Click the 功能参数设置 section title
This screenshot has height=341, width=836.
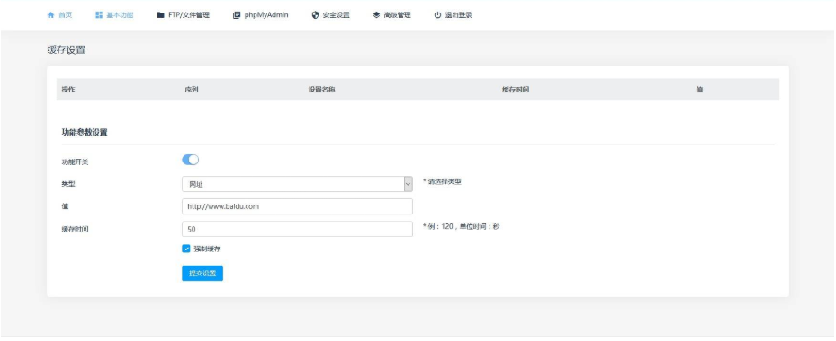click(85, 133)
